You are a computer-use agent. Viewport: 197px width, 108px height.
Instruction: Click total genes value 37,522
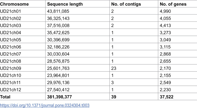(x=166, y=97)
